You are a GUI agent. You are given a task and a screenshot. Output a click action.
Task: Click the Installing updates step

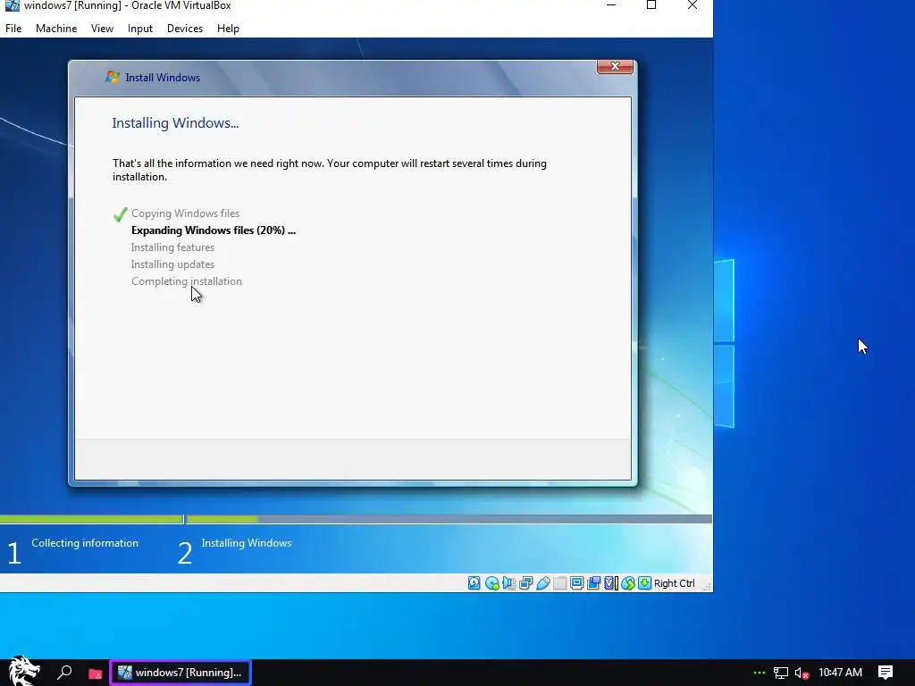[172, 264]
